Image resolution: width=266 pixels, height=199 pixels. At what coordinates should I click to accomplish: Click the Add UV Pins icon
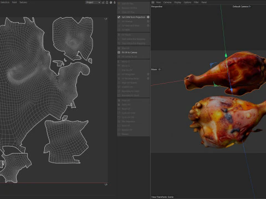tap(119, 3)
